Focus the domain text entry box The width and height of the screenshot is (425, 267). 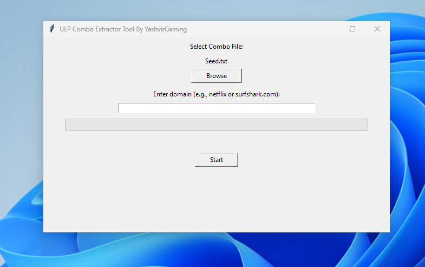point(217,108)
